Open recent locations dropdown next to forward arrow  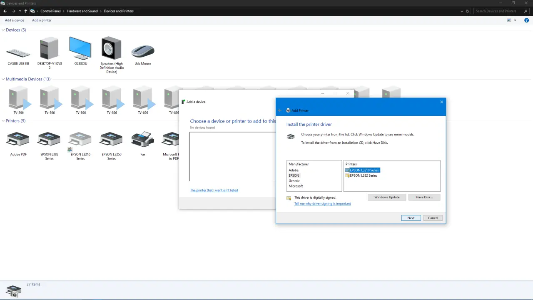(x=20, y=11)
